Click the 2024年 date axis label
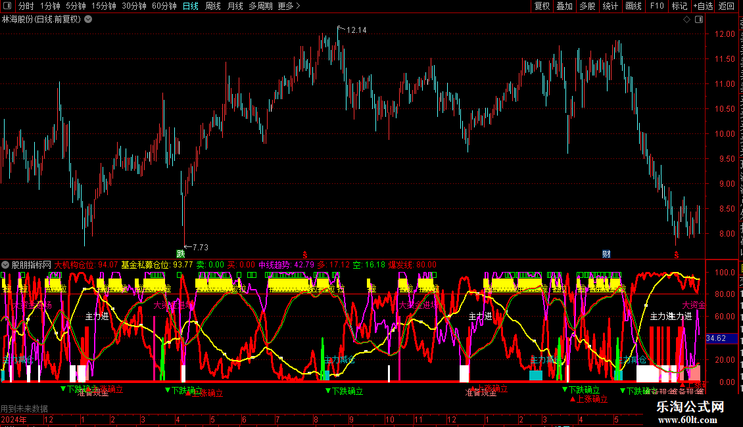Screen dimensions: 743x427 point(14,419)
